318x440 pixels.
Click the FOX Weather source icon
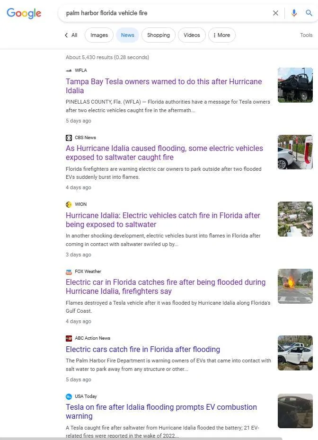(x=69, y=272)
